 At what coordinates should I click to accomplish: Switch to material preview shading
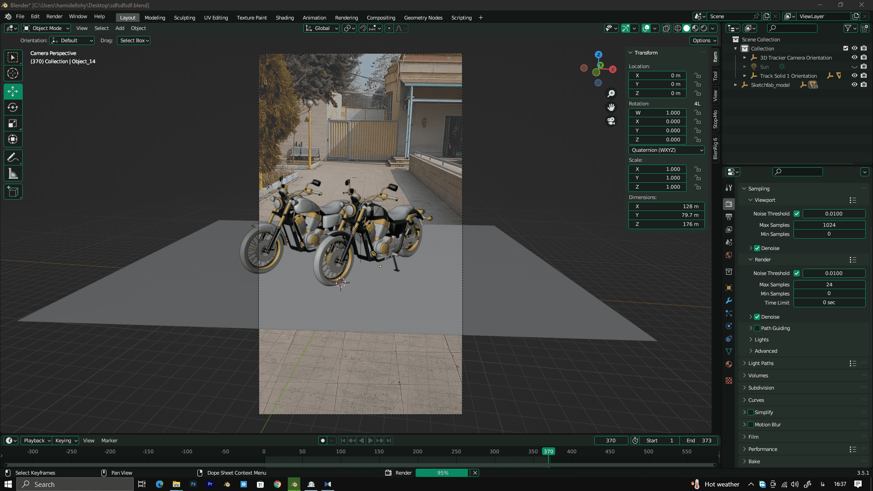695,28
